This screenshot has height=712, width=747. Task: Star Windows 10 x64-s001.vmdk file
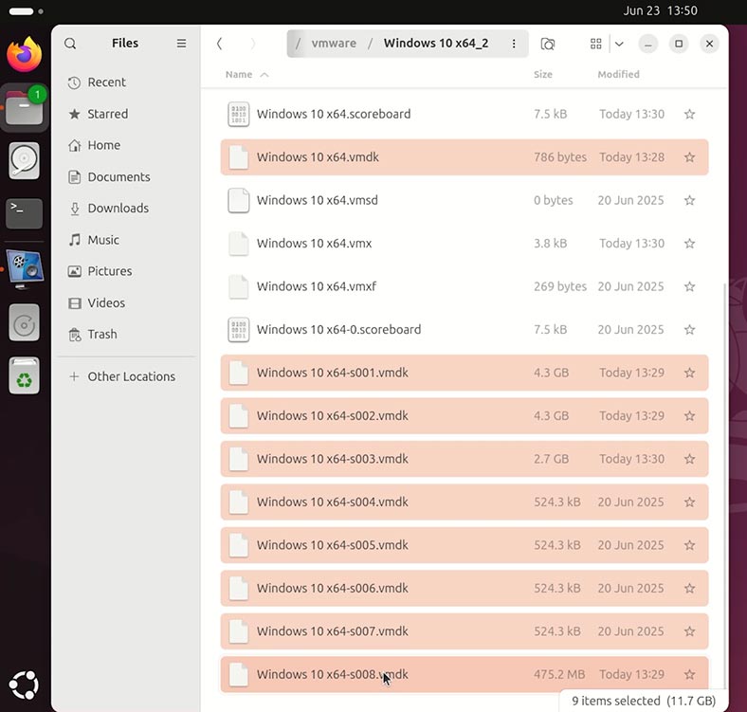689,373
